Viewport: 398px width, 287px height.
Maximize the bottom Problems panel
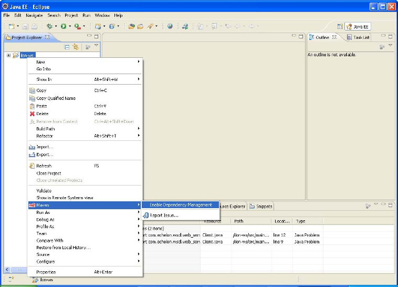[390, 204]
